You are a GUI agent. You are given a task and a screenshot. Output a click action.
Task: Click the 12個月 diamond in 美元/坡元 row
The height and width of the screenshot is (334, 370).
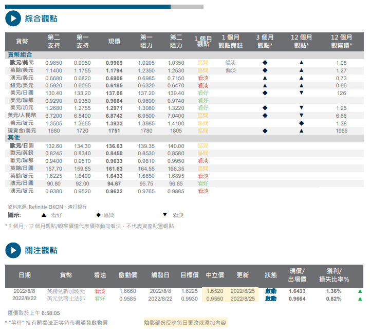pyautogui.click(x=302, y=123)
